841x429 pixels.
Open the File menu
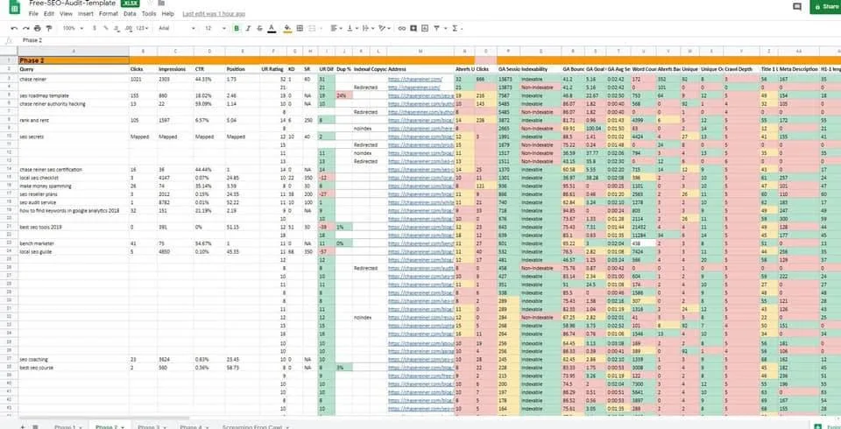33,13
